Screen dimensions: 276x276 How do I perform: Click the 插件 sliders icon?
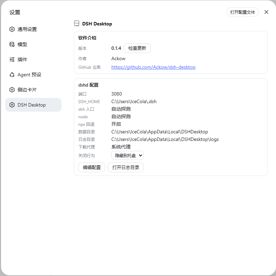pos(12,59)
